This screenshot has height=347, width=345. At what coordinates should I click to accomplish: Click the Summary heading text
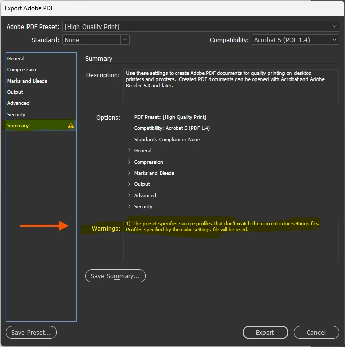click(98, 59)
